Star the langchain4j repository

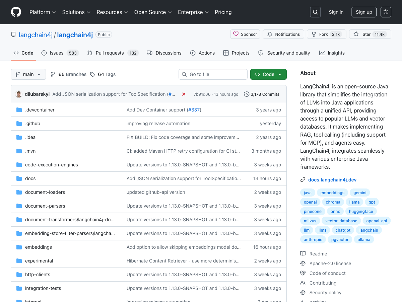click(x=370, y=34)
